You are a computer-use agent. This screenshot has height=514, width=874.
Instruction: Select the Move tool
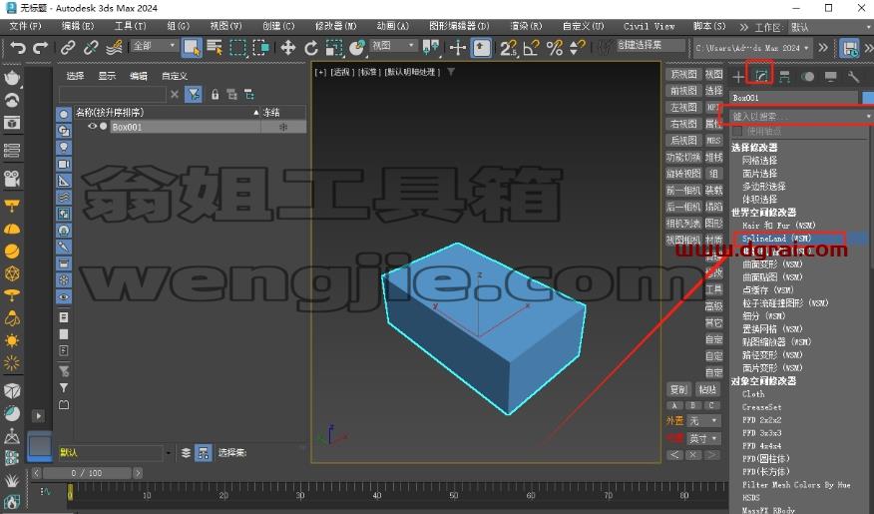288,48
